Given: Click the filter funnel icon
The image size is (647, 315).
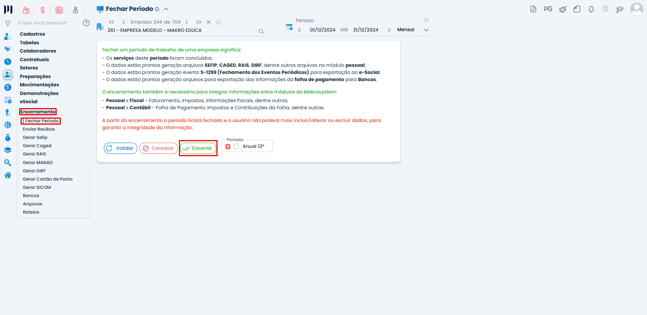Looking at the screenshot, I should click(8, 23).
